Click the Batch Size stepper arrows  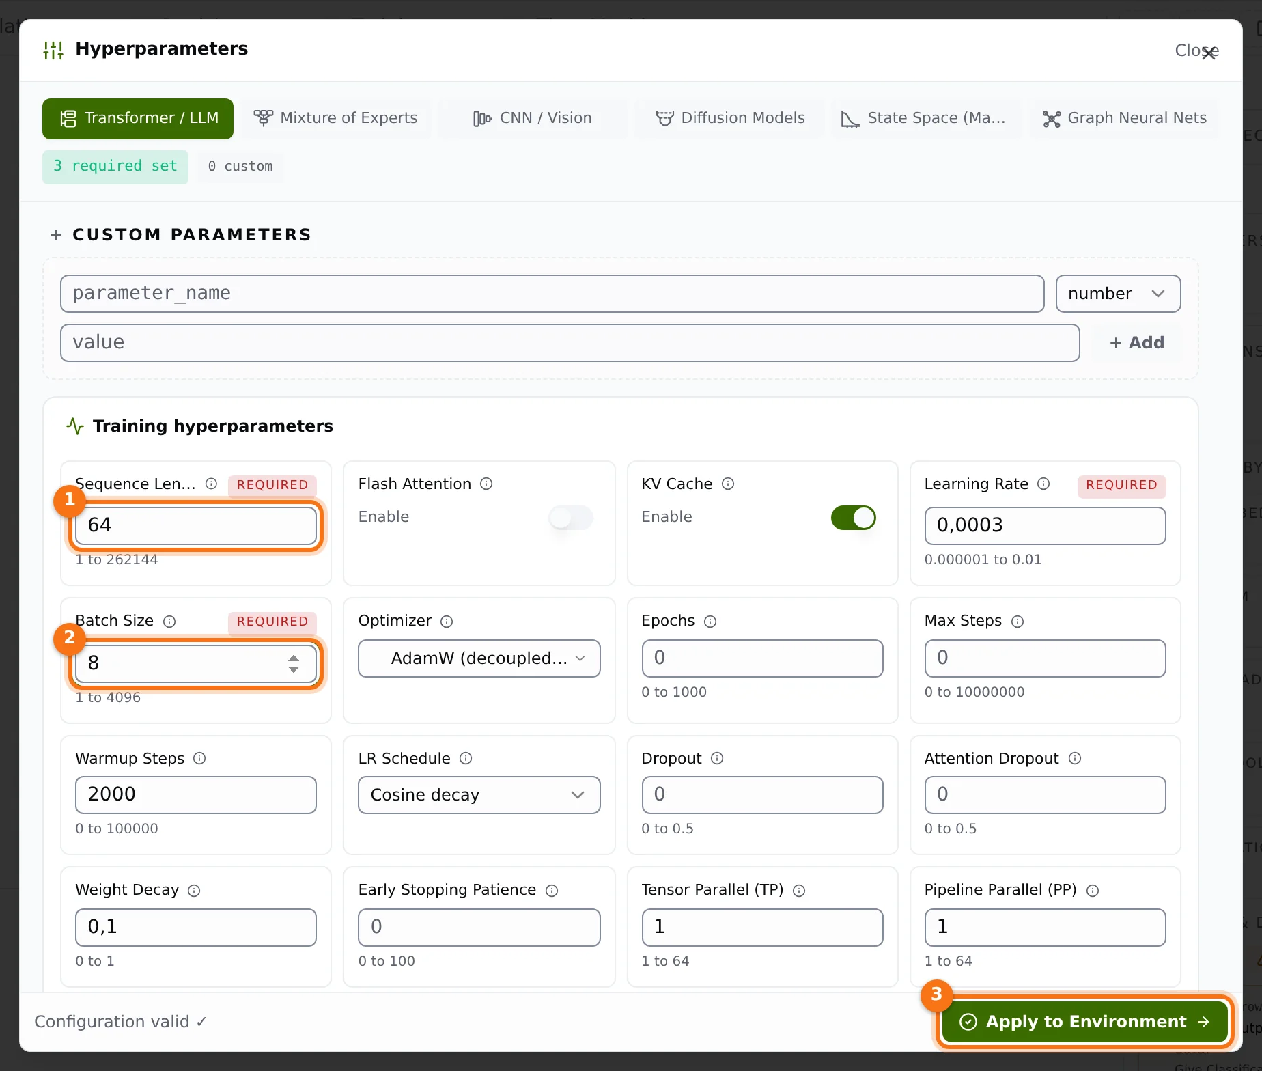(294, 663)
